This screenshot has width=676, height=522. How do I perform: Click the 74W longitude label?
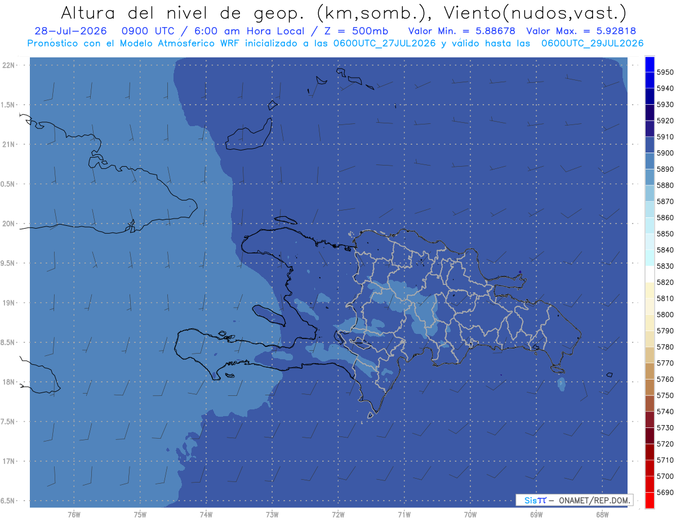206,514
